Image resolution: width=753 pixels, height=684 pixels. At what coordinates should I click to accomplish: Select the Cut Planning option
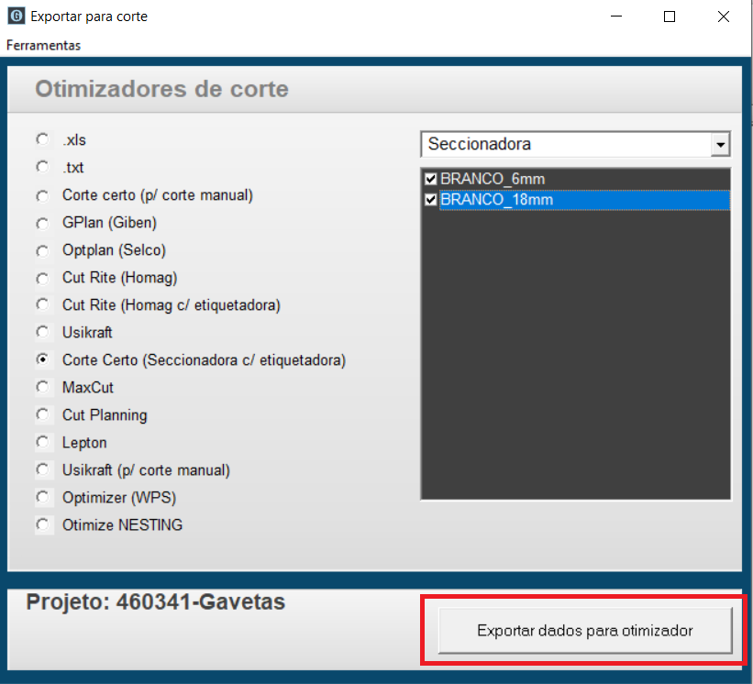pos(43,414)
